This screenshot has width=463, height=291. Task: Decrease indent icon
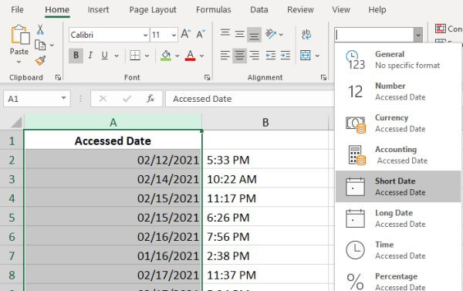click(271, 56)
